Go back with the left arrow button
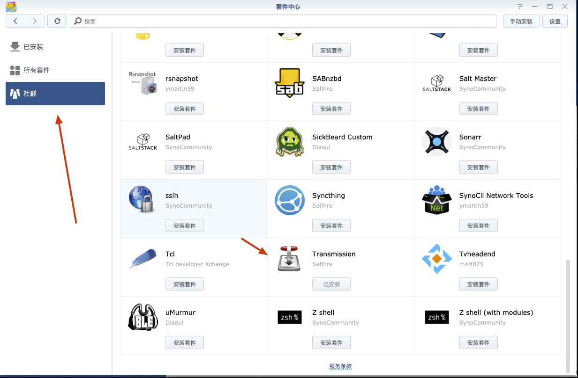This screenshot has height=378, width=578. (x=15, y=21)
